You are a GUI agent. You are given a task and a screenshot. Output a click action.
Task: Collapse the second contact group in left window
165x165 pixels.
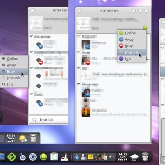(31, 52)
